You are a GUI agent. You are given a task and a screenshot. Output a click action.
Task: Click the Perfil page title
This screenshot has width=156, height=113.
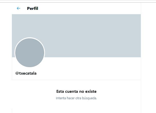33,9
